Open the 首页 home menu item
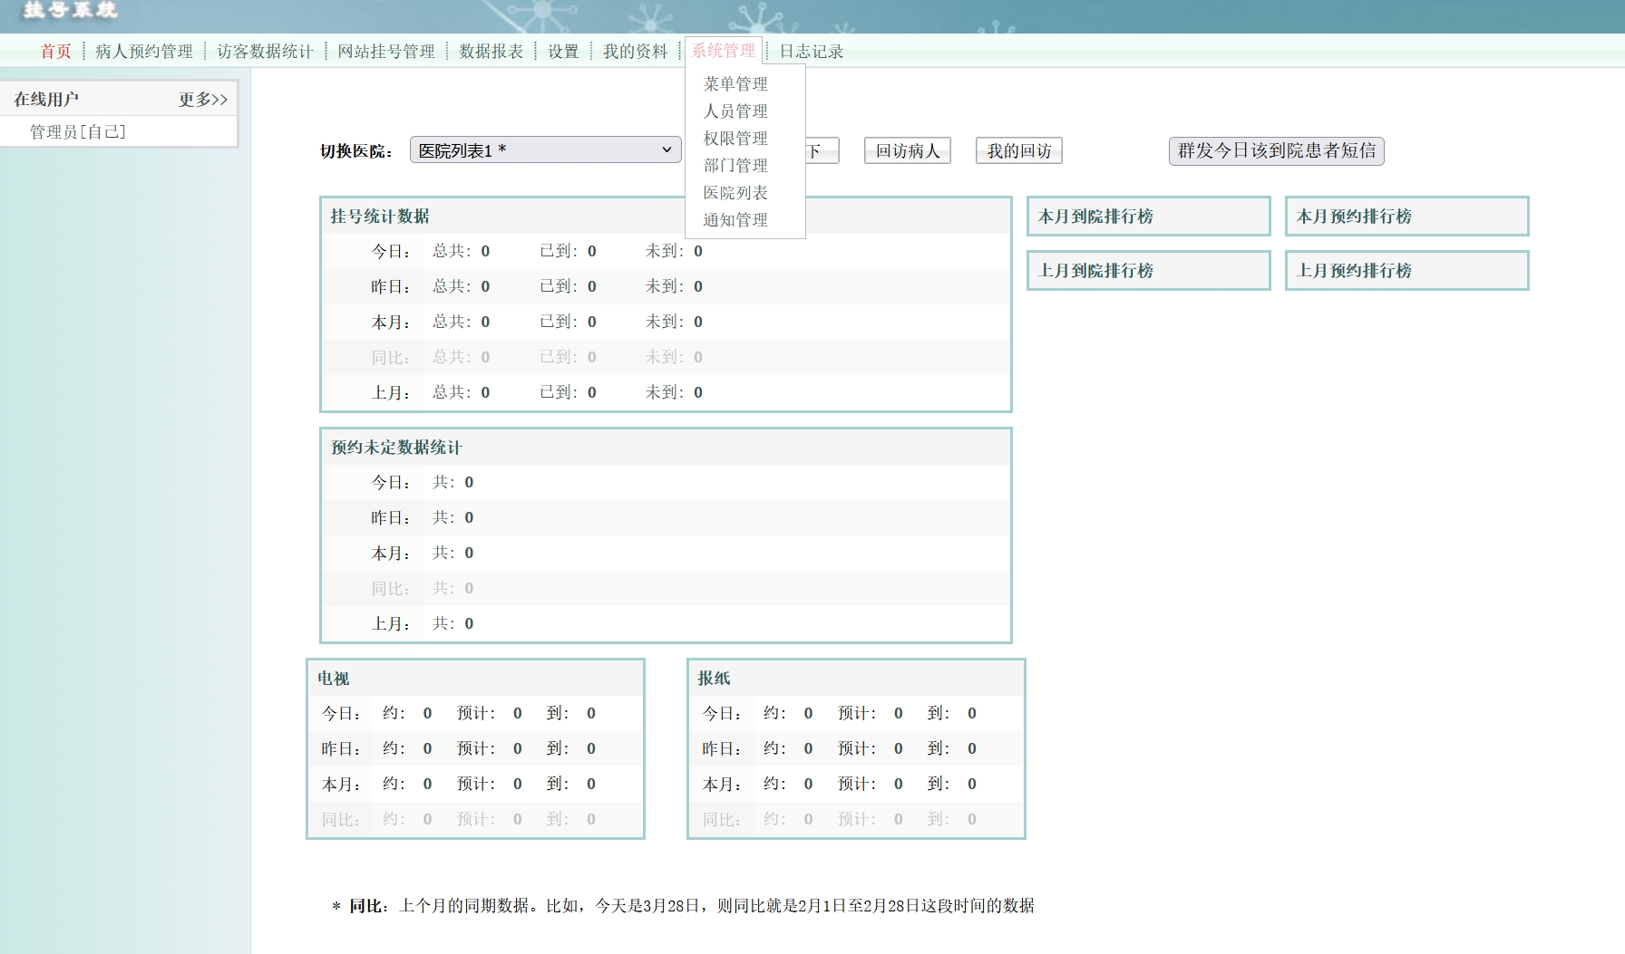This screenshot has height=954, width=1625. (55, 52)
